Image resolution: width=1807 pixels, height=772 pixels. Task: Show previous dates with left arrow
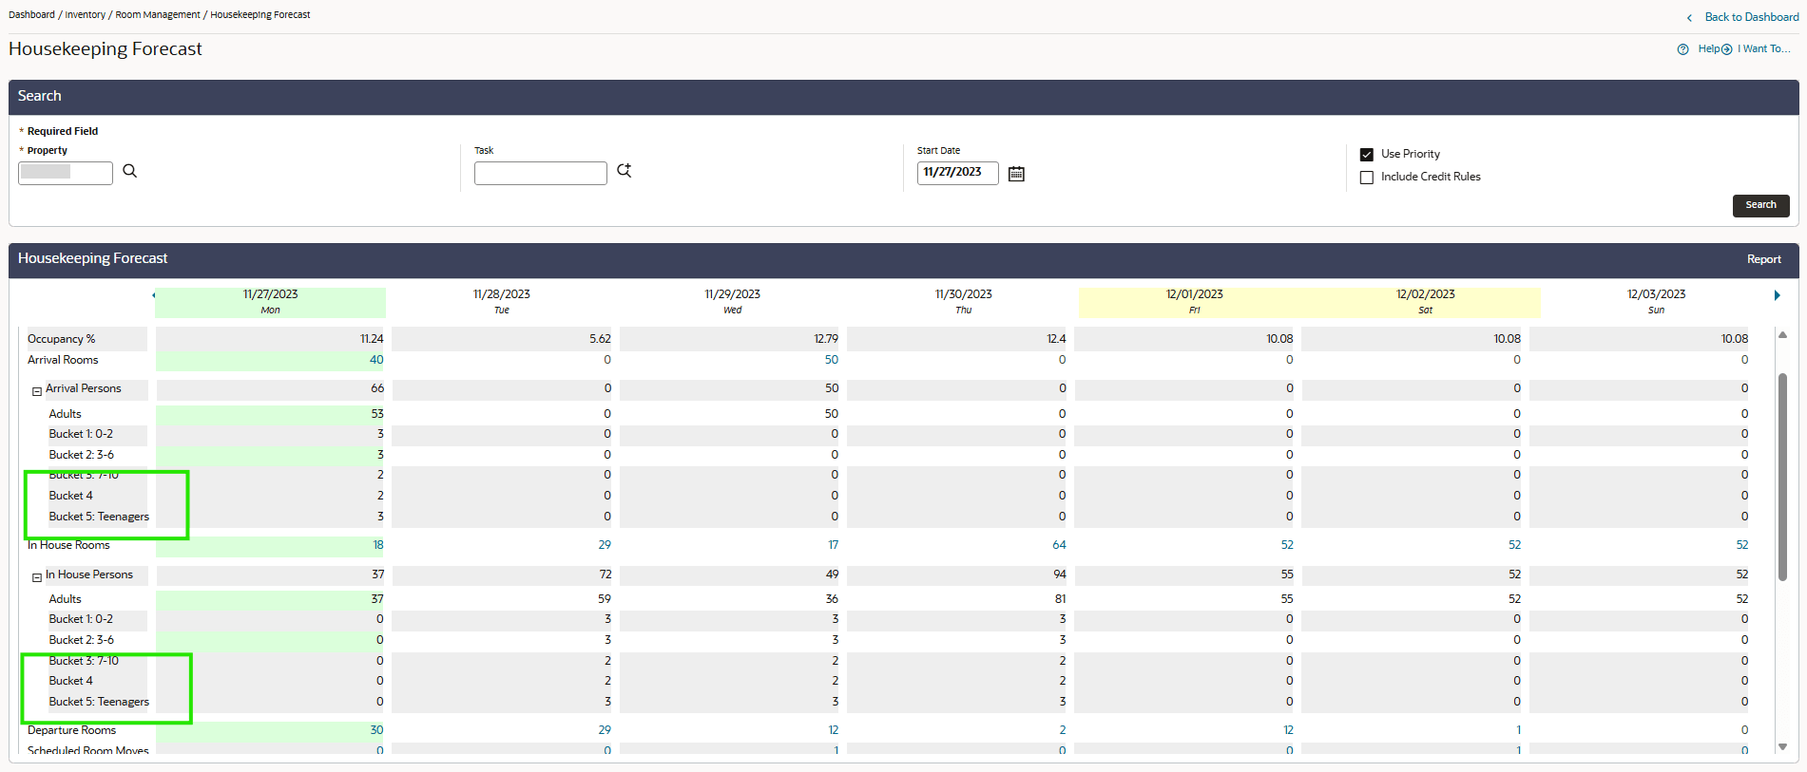(153, 295)
